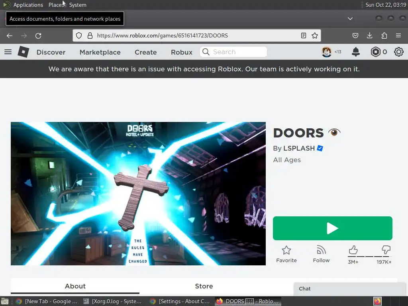
Task: Bookmark this page with the star
Action: (x=315, y=35)
